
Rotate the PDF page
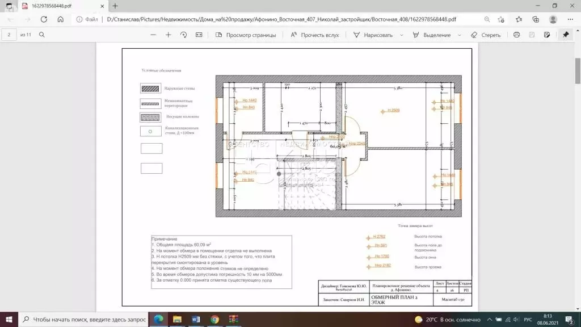[183, 35]
